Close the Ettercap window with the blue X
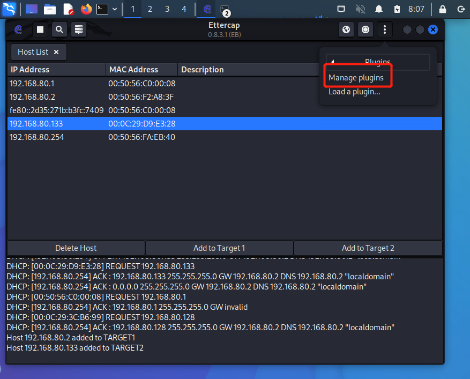The height and width of the screenshot is (379, 470). click(x=433, y=29)
